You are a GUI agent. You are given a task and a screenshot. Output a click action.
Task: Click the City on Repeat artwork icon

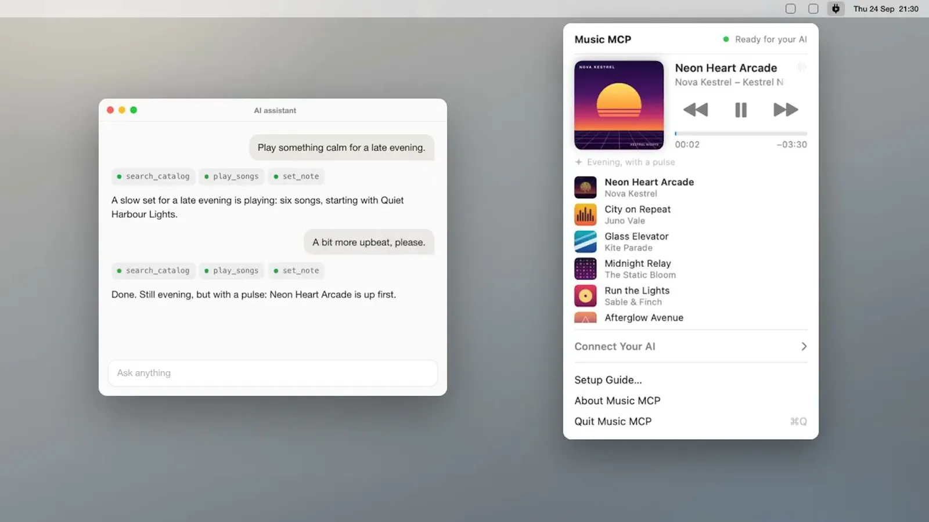585,215
